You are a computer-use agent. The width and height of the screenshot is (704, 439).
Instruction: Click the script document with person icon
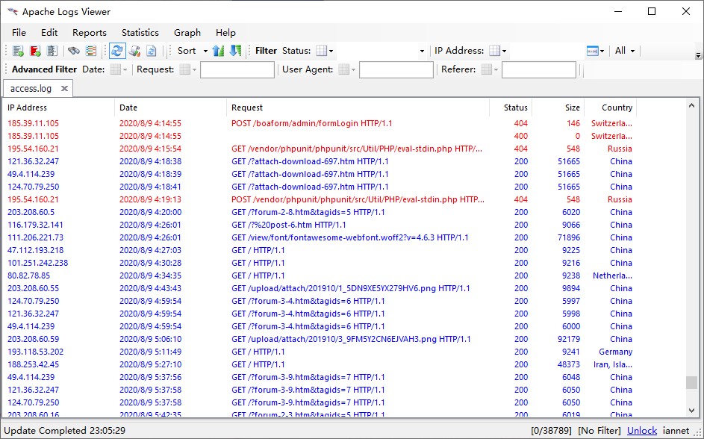coord(134,51)
